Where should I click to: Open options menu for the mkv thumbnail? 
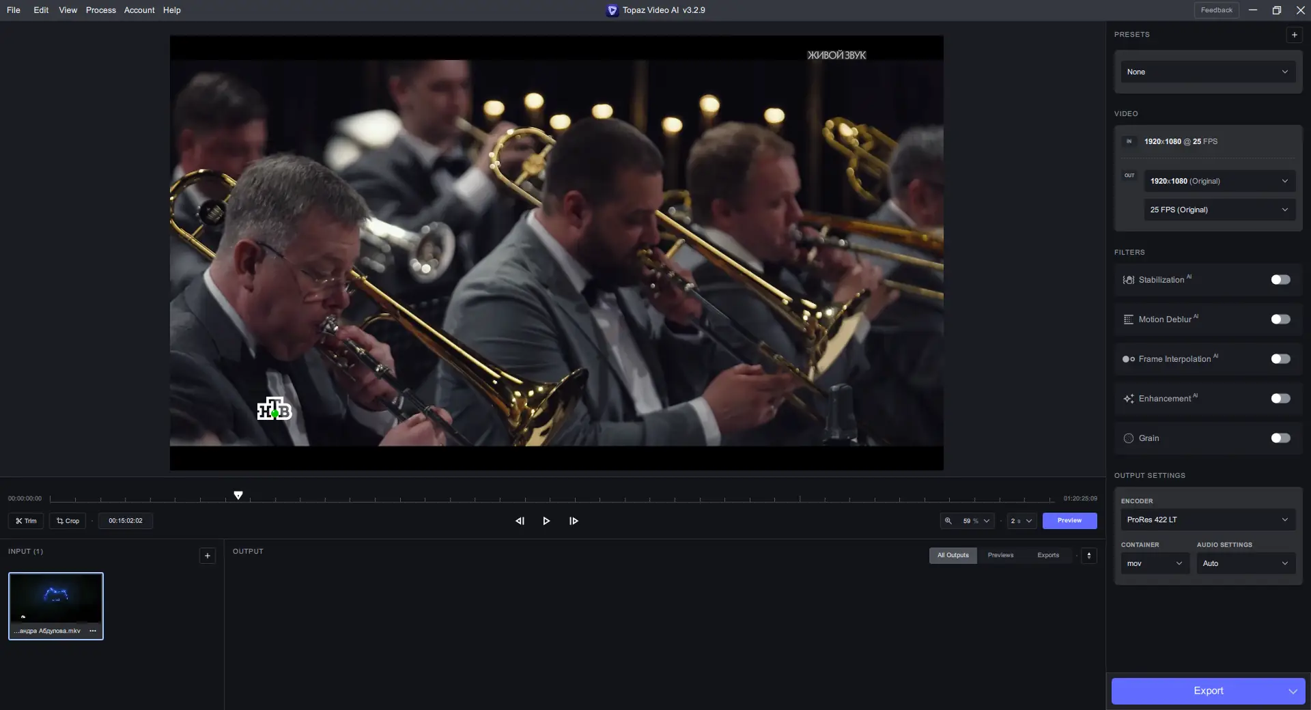coord(93,631)
